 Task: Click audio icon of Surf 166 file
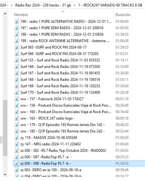pos(17,67)
